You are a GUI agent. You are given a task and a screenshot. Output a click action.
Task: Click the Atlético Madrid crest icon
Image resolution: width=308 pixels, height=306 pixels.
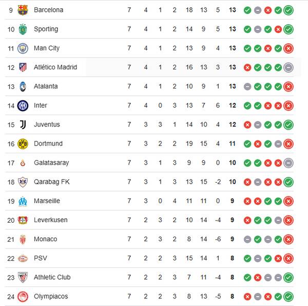[x=23, y=67]
